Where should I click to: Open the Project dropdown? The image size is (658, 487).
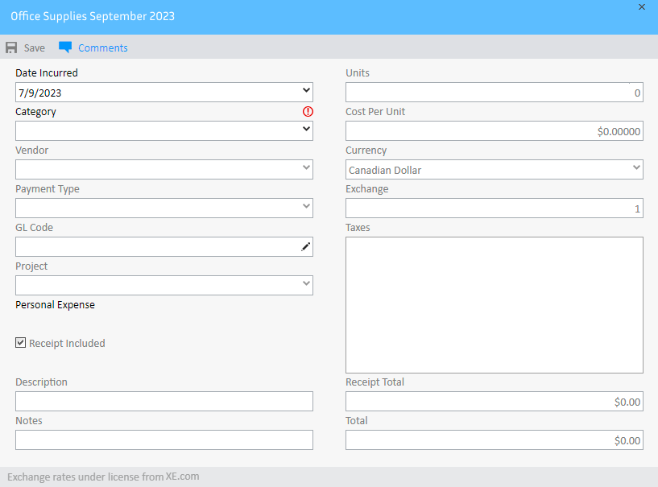click(x=306, y=285)
